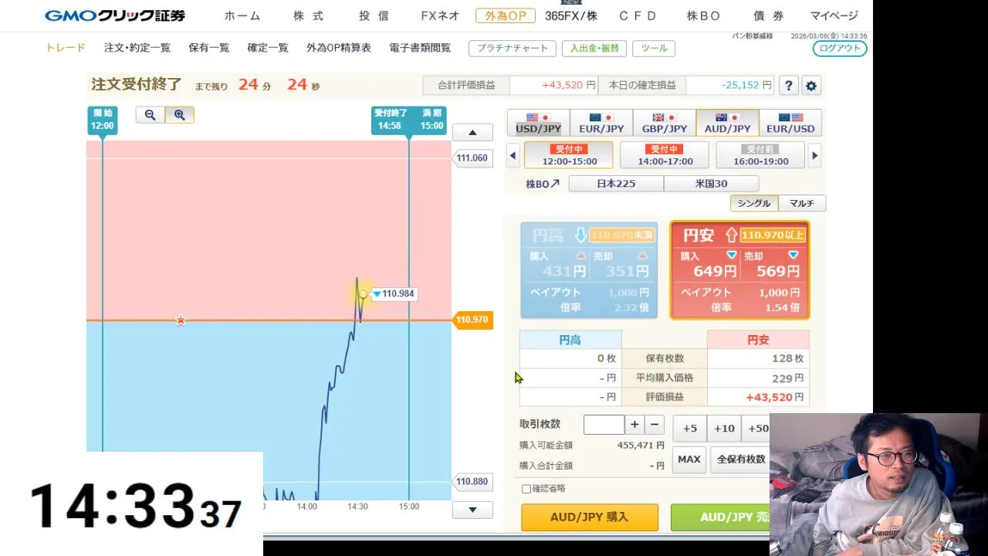Select the GBP/JPY currency pair
Screen dimensions: 988x556
665,123
